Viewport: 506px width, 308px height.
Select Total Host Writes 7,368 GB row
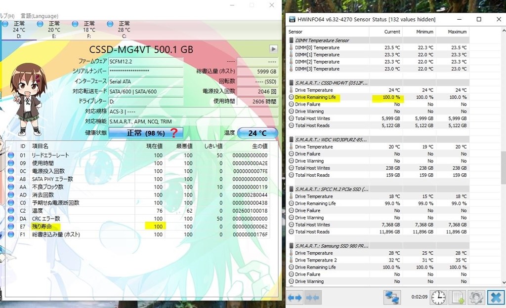378,225
